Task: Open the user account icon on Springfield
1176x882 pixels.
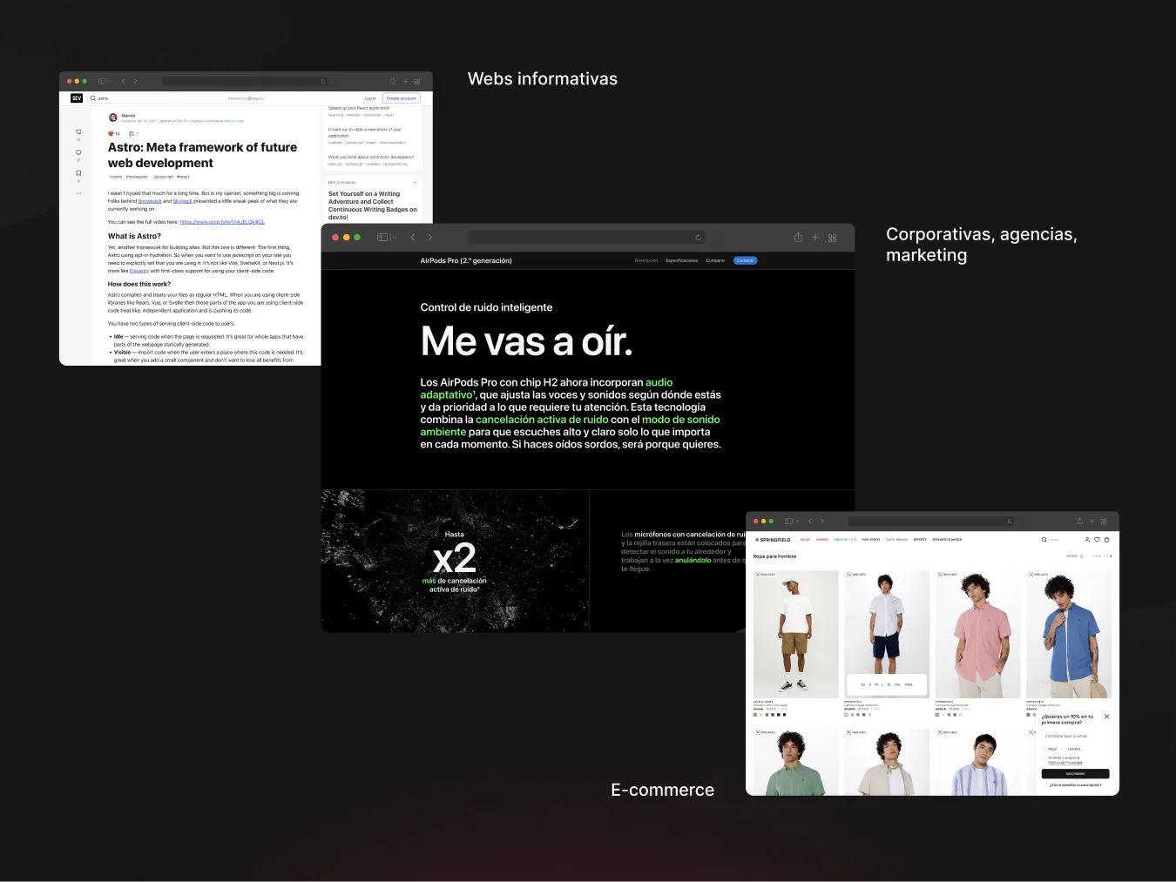Action: click(x=1087, y=540)
